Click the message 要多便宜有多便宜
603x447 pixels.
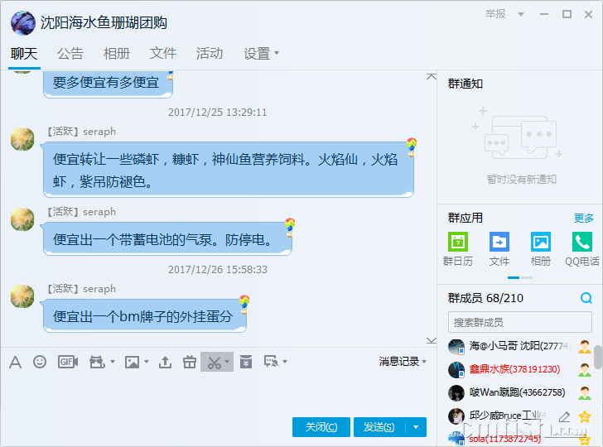108,84
